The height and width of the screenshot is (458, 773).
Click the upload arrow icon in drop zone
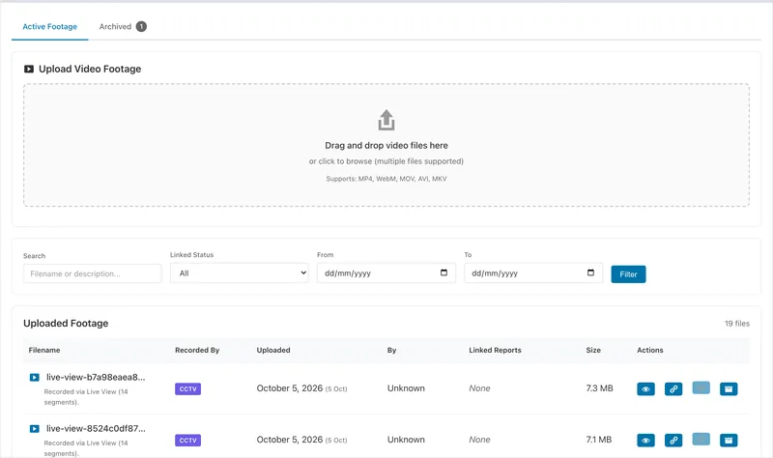point(386,120)
